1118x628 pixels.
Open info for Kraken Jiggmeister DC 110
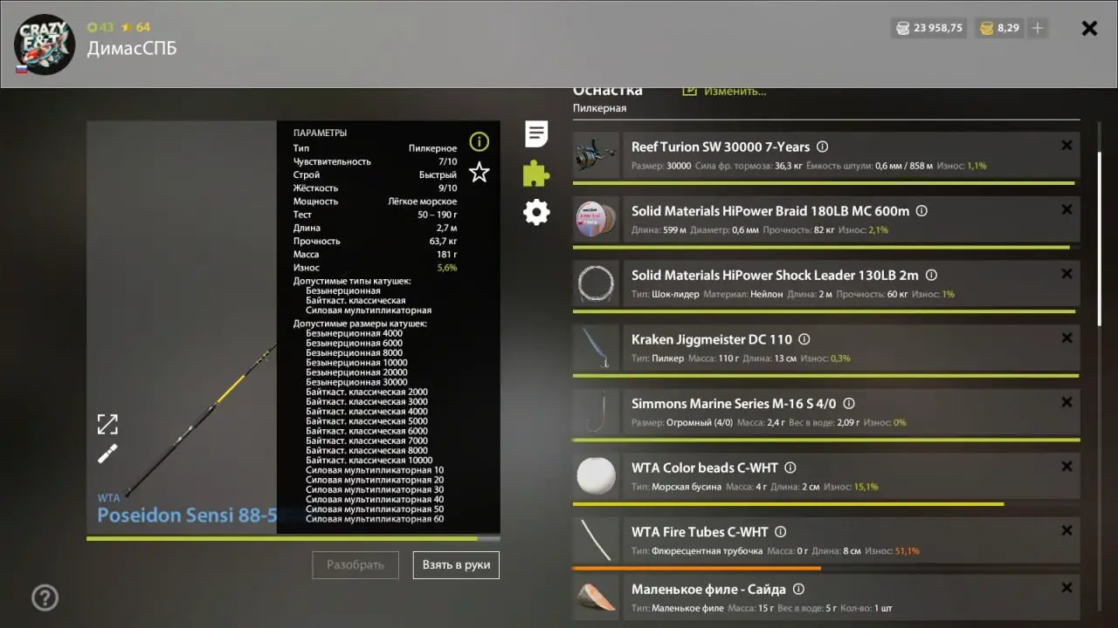804,339
